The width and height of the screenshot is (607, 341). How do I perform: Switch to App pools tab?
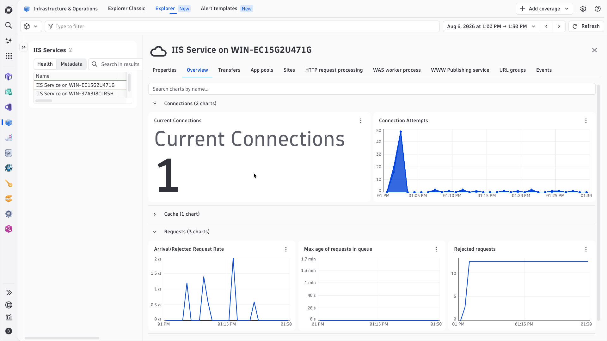[x=262, y=70]
